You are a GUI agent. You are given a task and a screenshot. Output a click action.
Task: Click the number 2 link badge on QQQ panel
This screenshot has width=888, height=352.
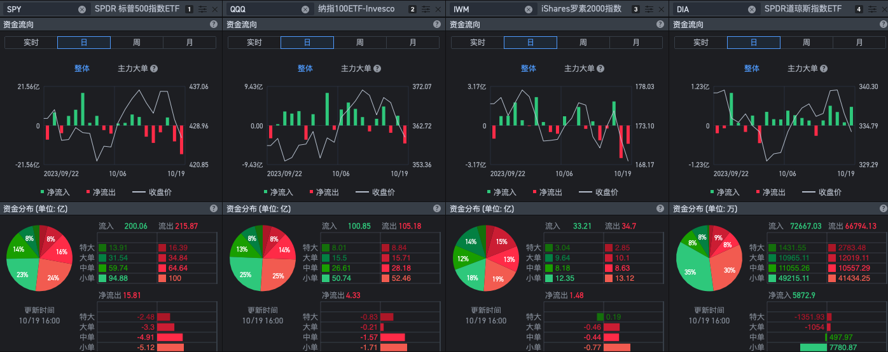coord(413,10)
